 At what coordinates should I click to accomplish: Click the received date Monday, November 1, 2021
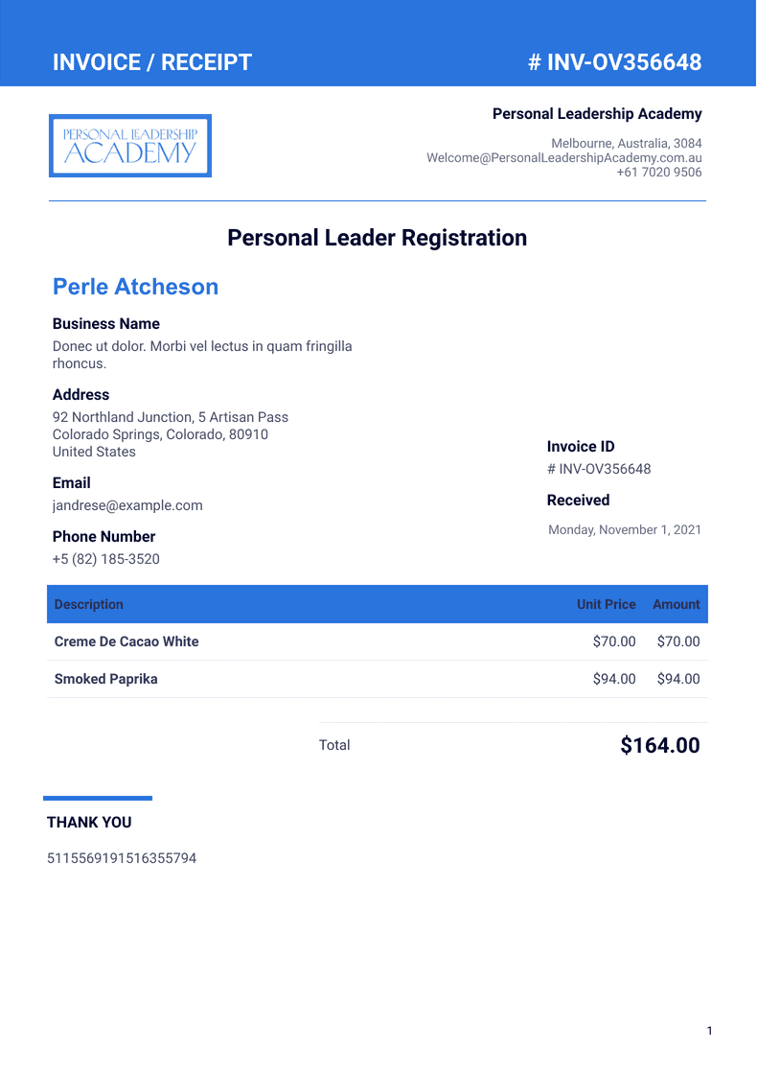[x=625, y=529]
